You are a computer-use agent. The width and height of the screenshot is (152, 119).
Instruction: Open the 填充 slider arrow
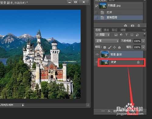[143, 47]
